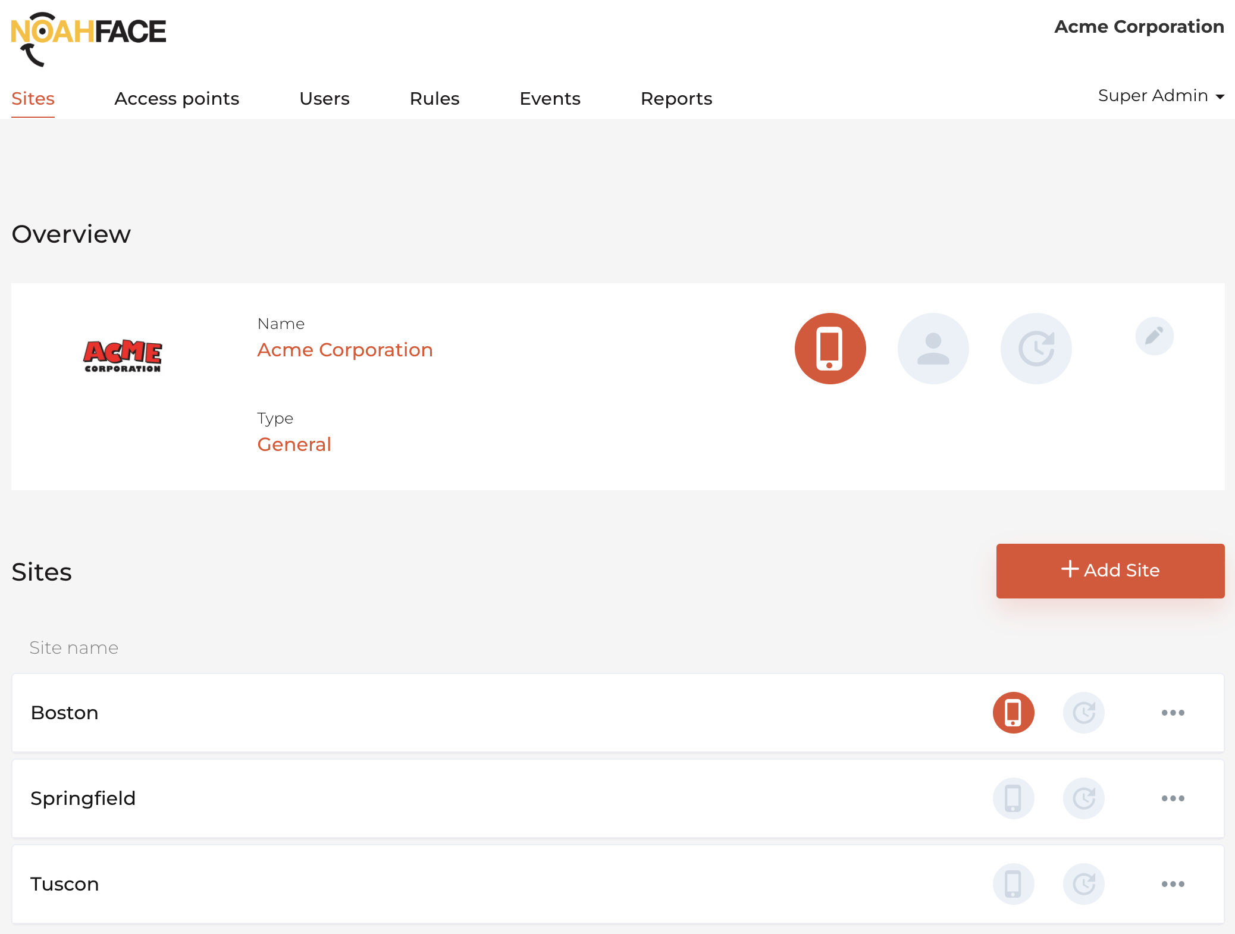Viewport: 1235px width, 934px height.
Task: Open Tuscon's three-dot options menu
Action: [1173, 884]
